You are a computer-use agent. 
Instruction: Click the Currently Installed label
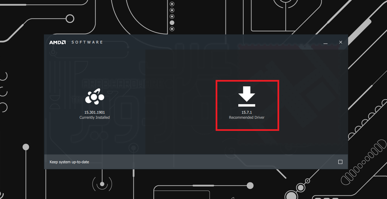95,117
